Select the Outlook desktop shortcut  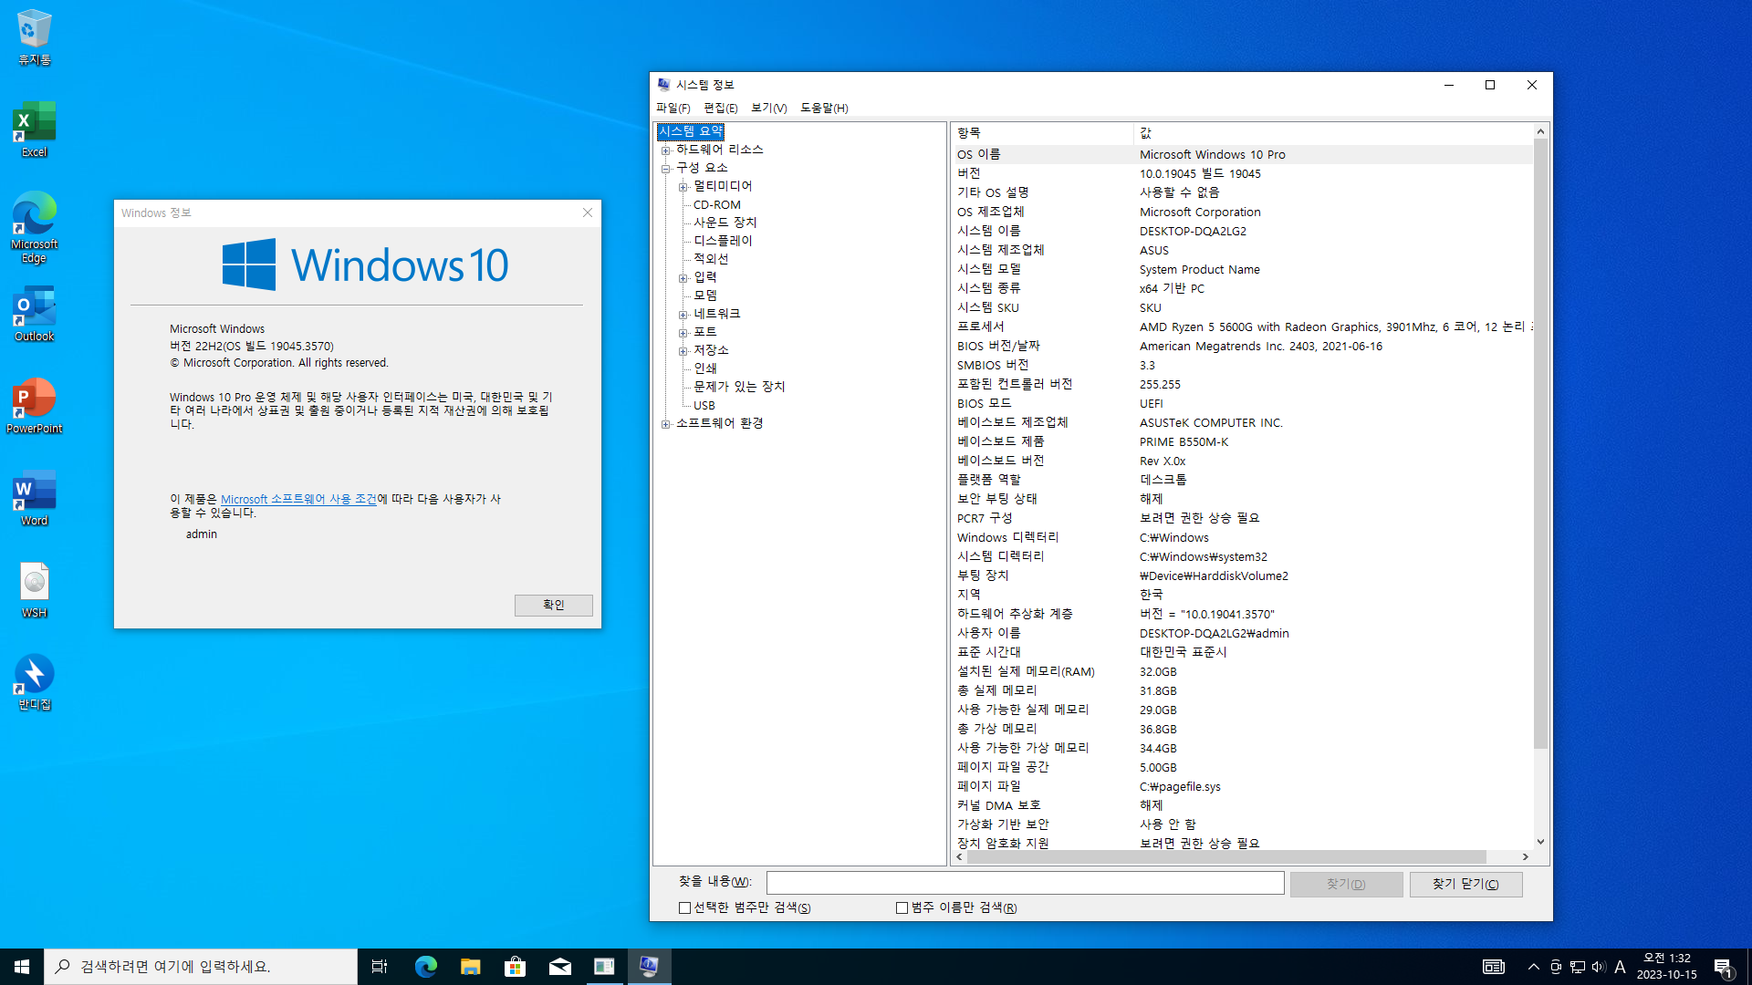coord(34,315)
